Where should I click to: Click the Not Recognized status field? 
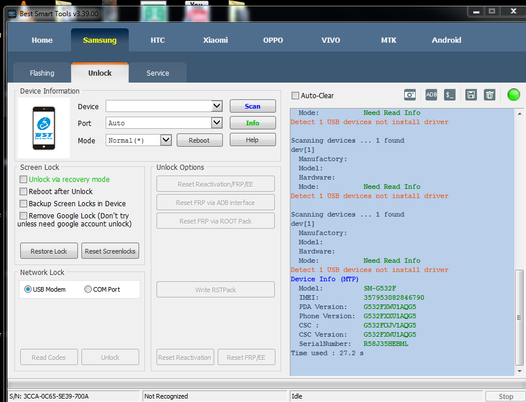tap(215, 396)
